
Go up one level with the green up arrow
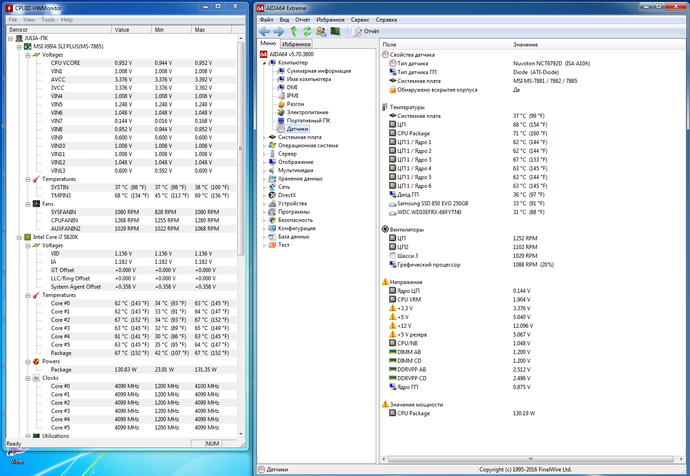[x=293, y=31]
